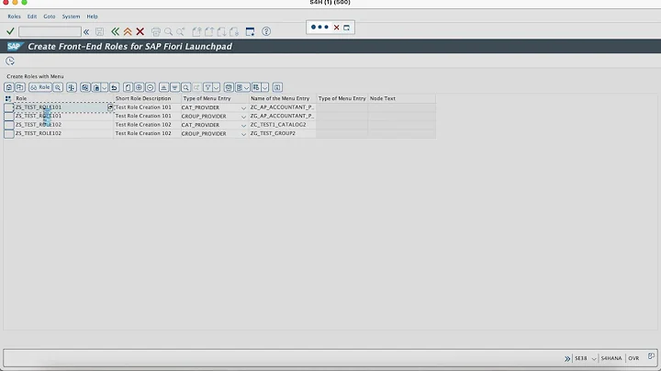
Task: Click the Node Text column header
Action: tap(402, 98)
